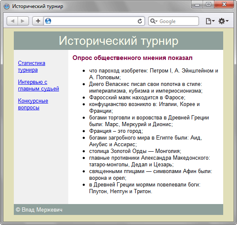
Task: Click list item about противники Александра Македонского
Action: pos(149,161)
